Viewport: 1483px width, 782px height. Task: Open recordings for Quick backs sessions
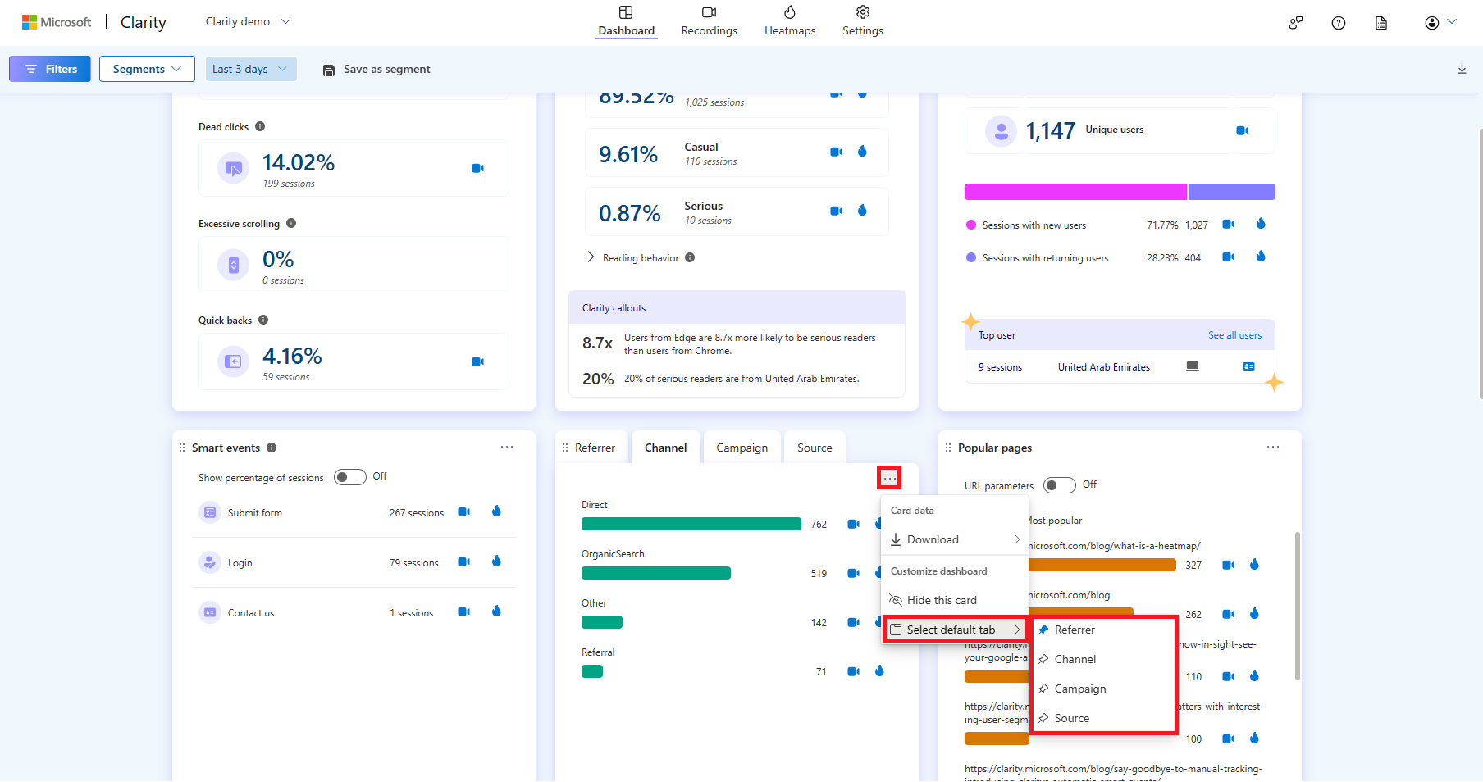click(x=477, y=361)
